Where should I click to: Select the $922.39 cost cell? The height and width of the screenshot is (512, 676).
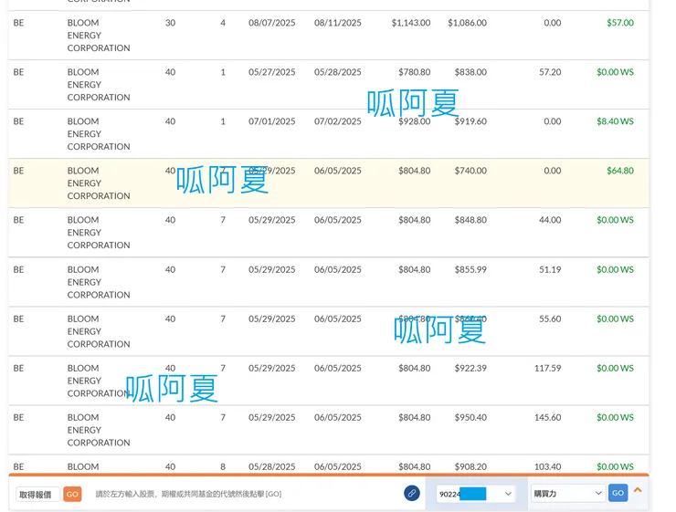470,368
